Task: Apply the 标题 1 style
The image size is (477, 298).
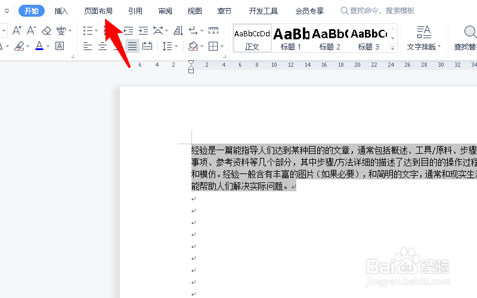Action: [291, 39]
